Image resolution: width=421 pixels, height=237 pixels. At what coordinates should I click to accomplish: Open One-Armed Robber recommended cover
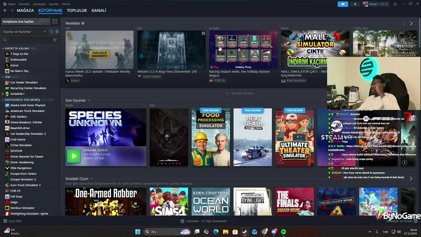[x=106, y=201]
